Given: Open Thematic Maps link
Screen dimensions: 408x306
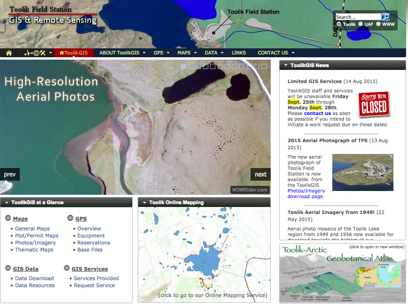Looking at the screenshot, I should [34, 250].
